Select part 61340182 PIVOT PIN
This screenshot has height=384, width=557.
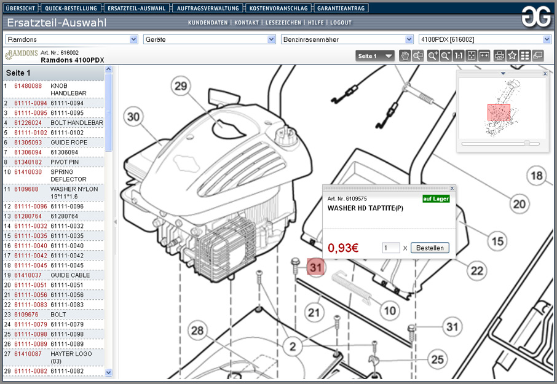(54, 162)
